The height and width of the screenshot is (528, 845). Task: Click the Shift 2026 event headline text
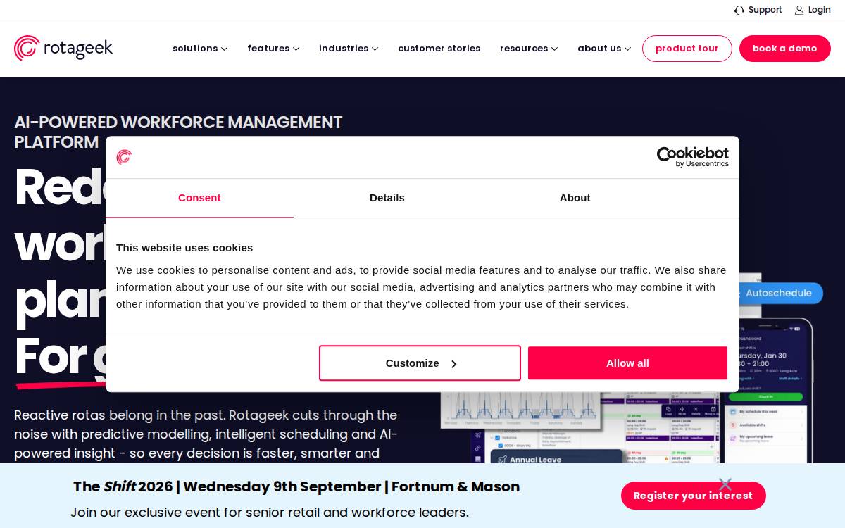click(296, 486)
